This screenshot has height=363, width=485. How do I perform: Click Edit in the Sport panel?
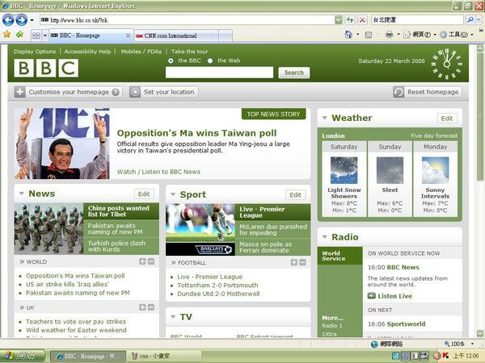tap(295, 194)
